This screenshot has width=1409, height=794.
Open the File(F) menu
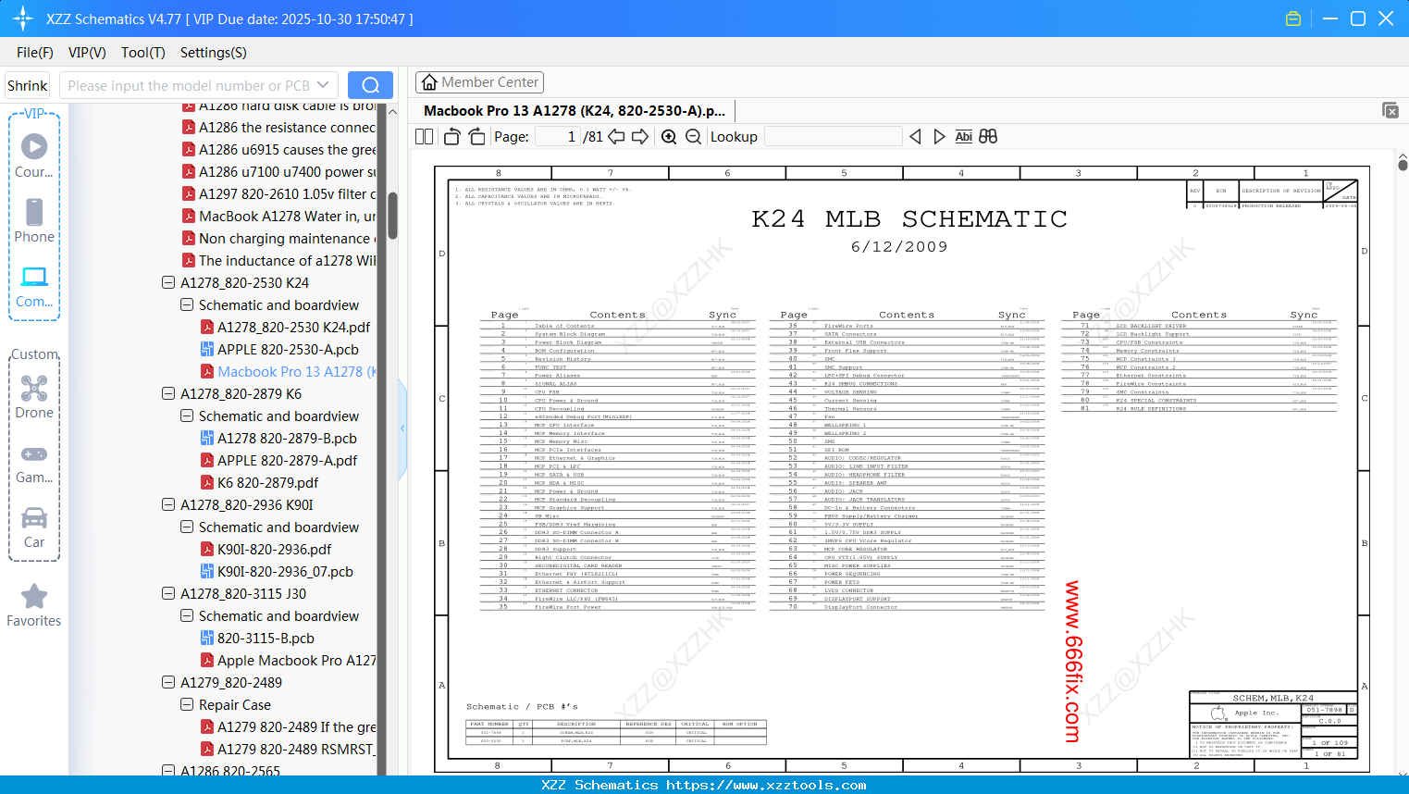coord(35,53)
